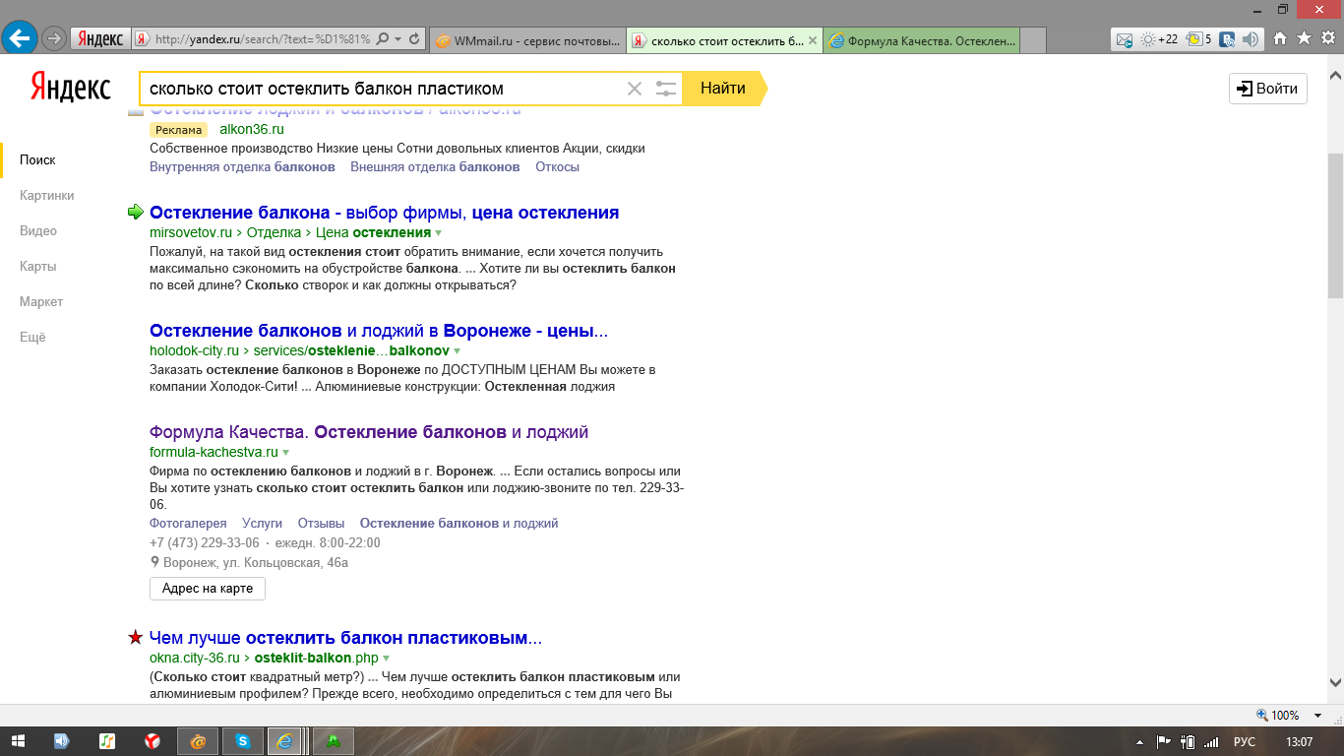Image resolution: width=1344 pixels, height=756 pixels.
Task: Open the 'Формула Качества' search result
Action: pos(369,432)
